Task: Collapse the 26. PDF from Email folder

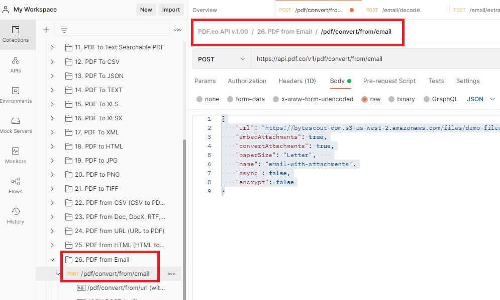Action: tap(52, 260)
